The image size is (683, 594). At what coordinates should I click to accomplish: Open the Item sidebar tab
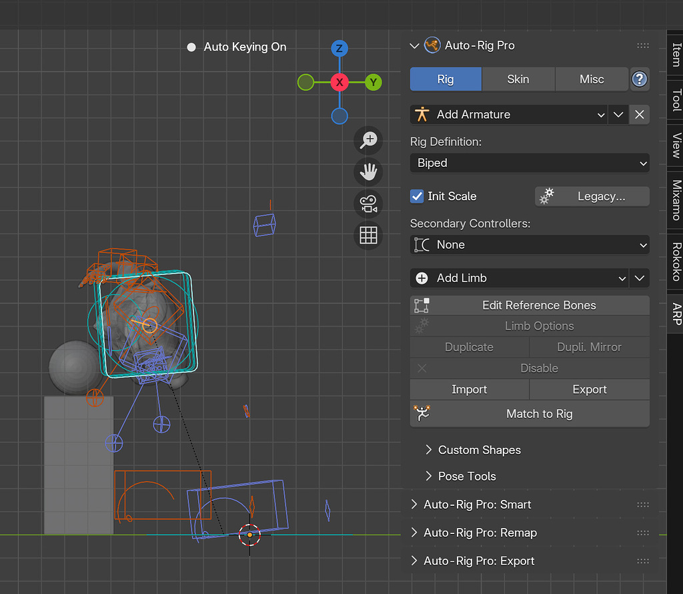coord(676,55)
